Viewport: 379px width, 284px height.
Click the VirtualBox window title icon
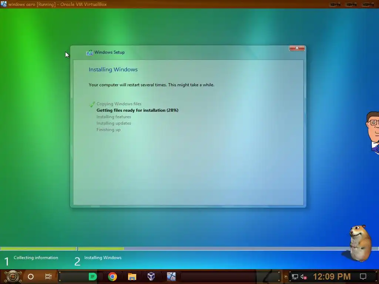point(4,4)
